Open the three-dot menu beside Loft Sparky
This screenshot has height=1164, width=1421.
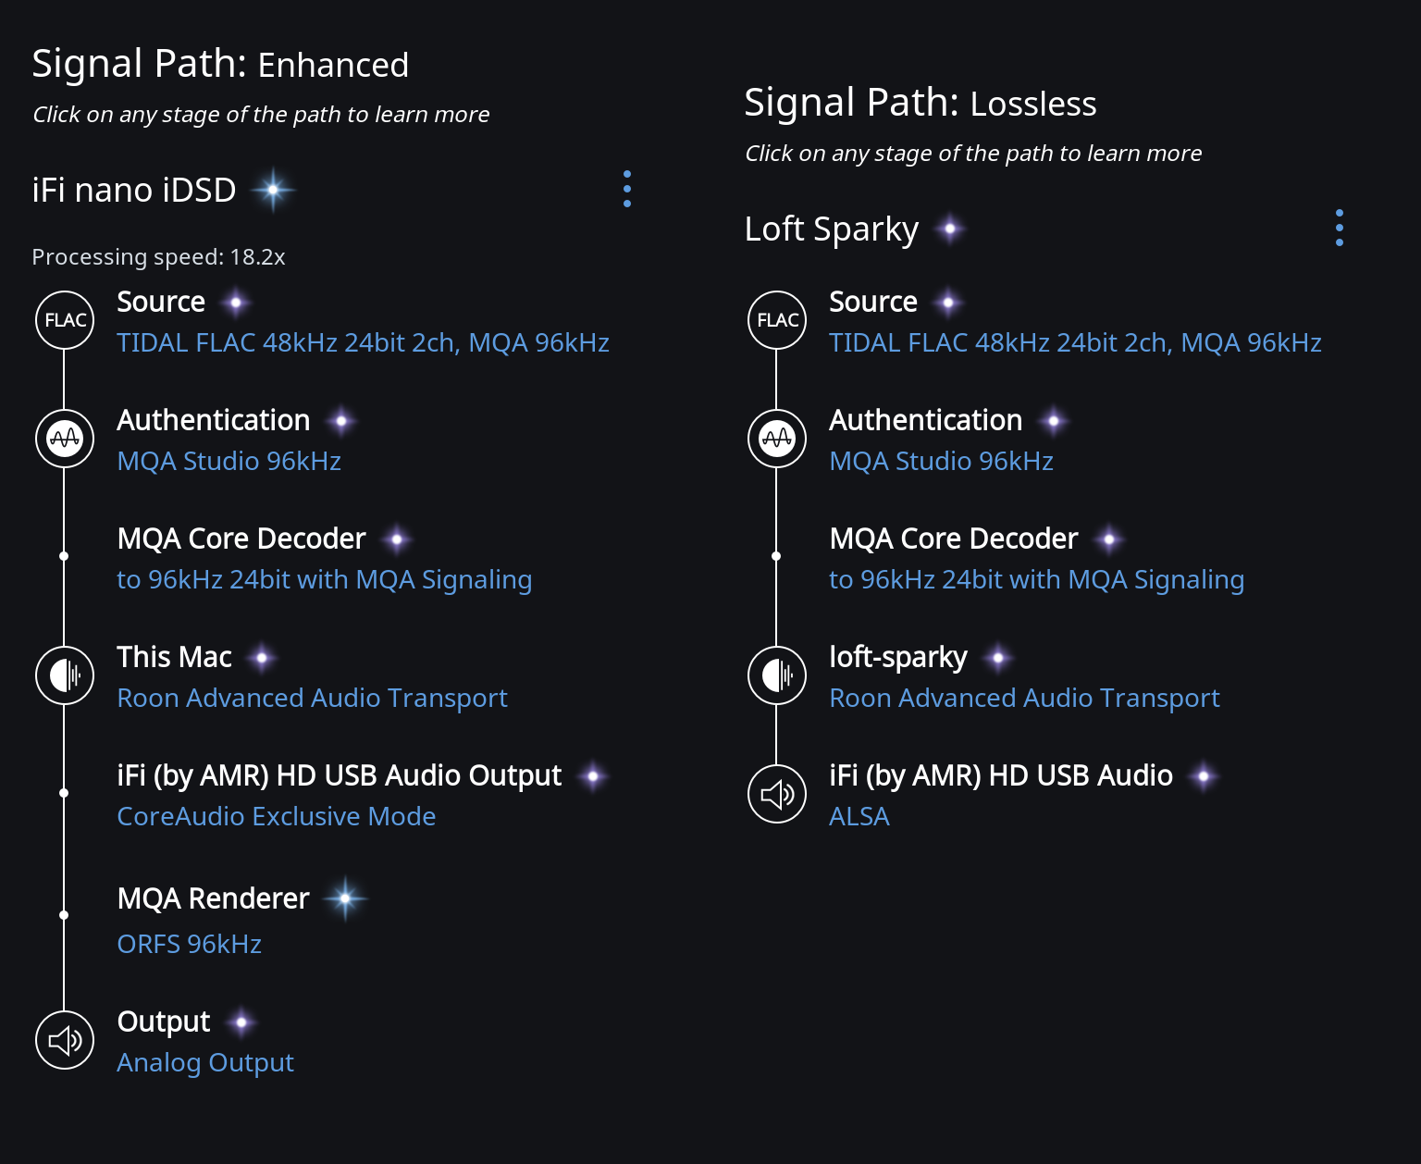click(1340, 228)
